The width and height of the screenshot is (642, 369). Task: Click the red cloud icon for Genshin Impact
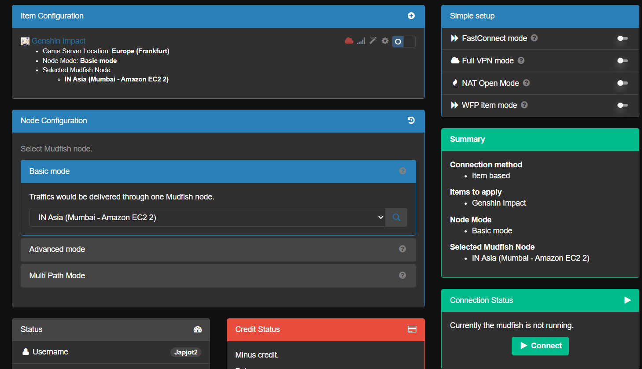click(349, 41)
